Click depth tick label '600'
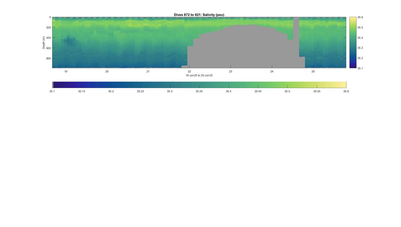 click(48, 48)
